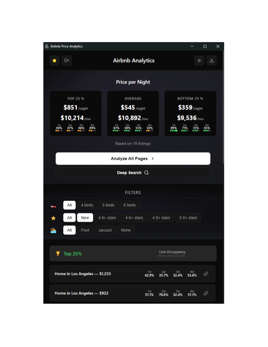The height and width of the screenshot is (347, 268).
Task: Click $851 /night value
Action: [x=76, y=107]
